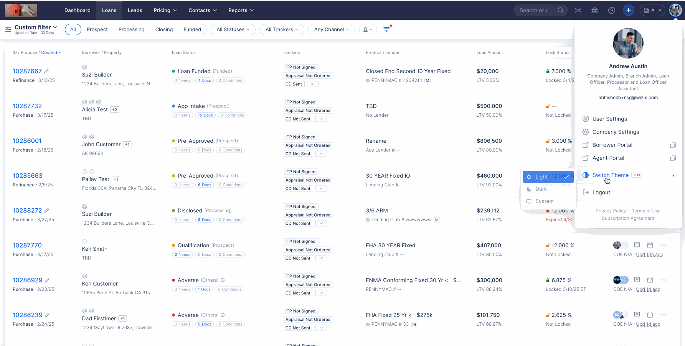Open Agent Portal link
Viewport: 685px width, 346px height.
(x=608, y=158)
